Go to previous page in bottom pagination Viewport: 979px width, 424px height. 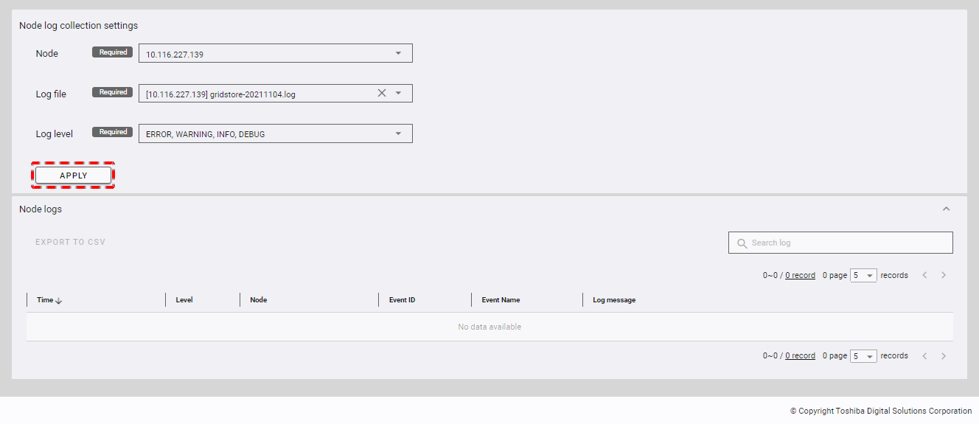[924, 356]
